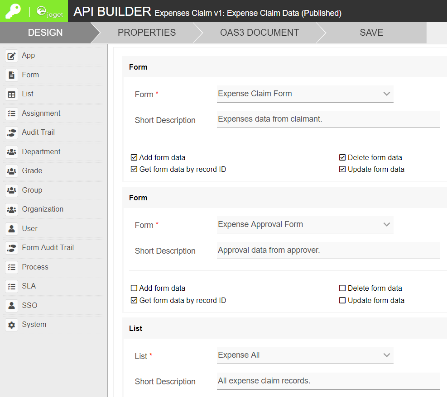The height and width of the screenshot is (397, 447).
Task: Edit 'All expense claim records.' description field
Action: click(328, 381)
